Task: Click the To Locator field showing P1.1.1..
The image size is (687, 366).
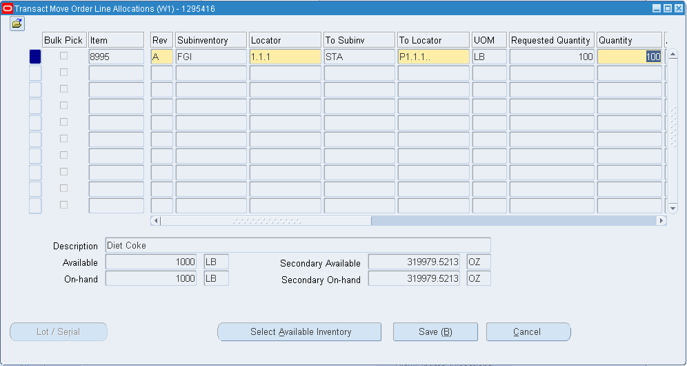Action: pyautogui.click(x=433, y=57)
